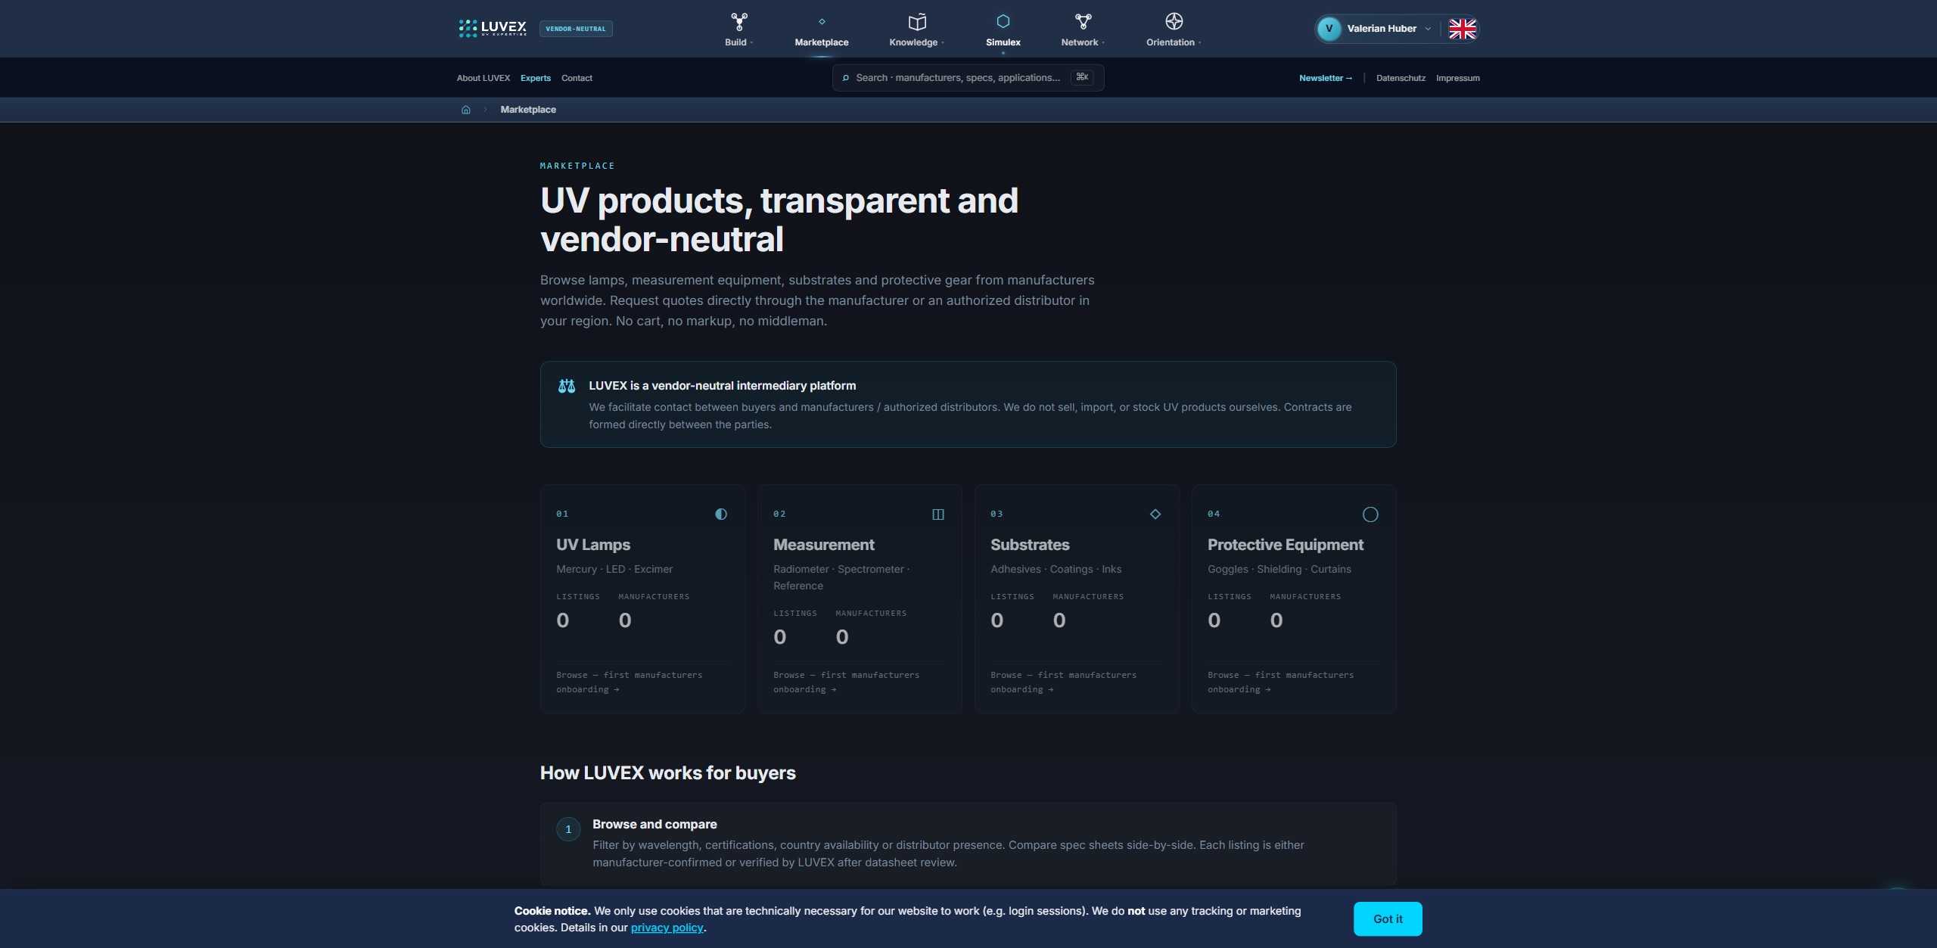Click the Build nav icon
This screenshot has width=1937, height=948.
(738, 21)
